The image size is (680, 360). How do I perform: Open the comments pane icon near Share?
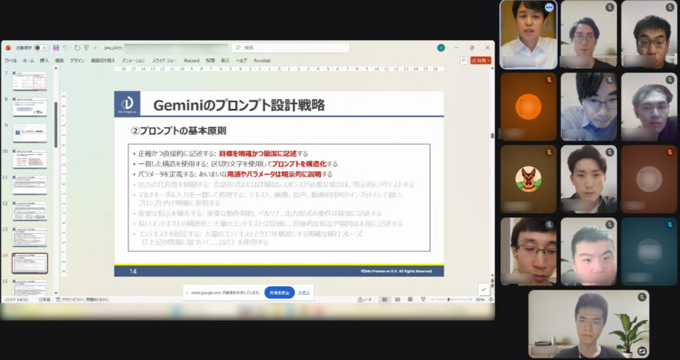point(464,60)
